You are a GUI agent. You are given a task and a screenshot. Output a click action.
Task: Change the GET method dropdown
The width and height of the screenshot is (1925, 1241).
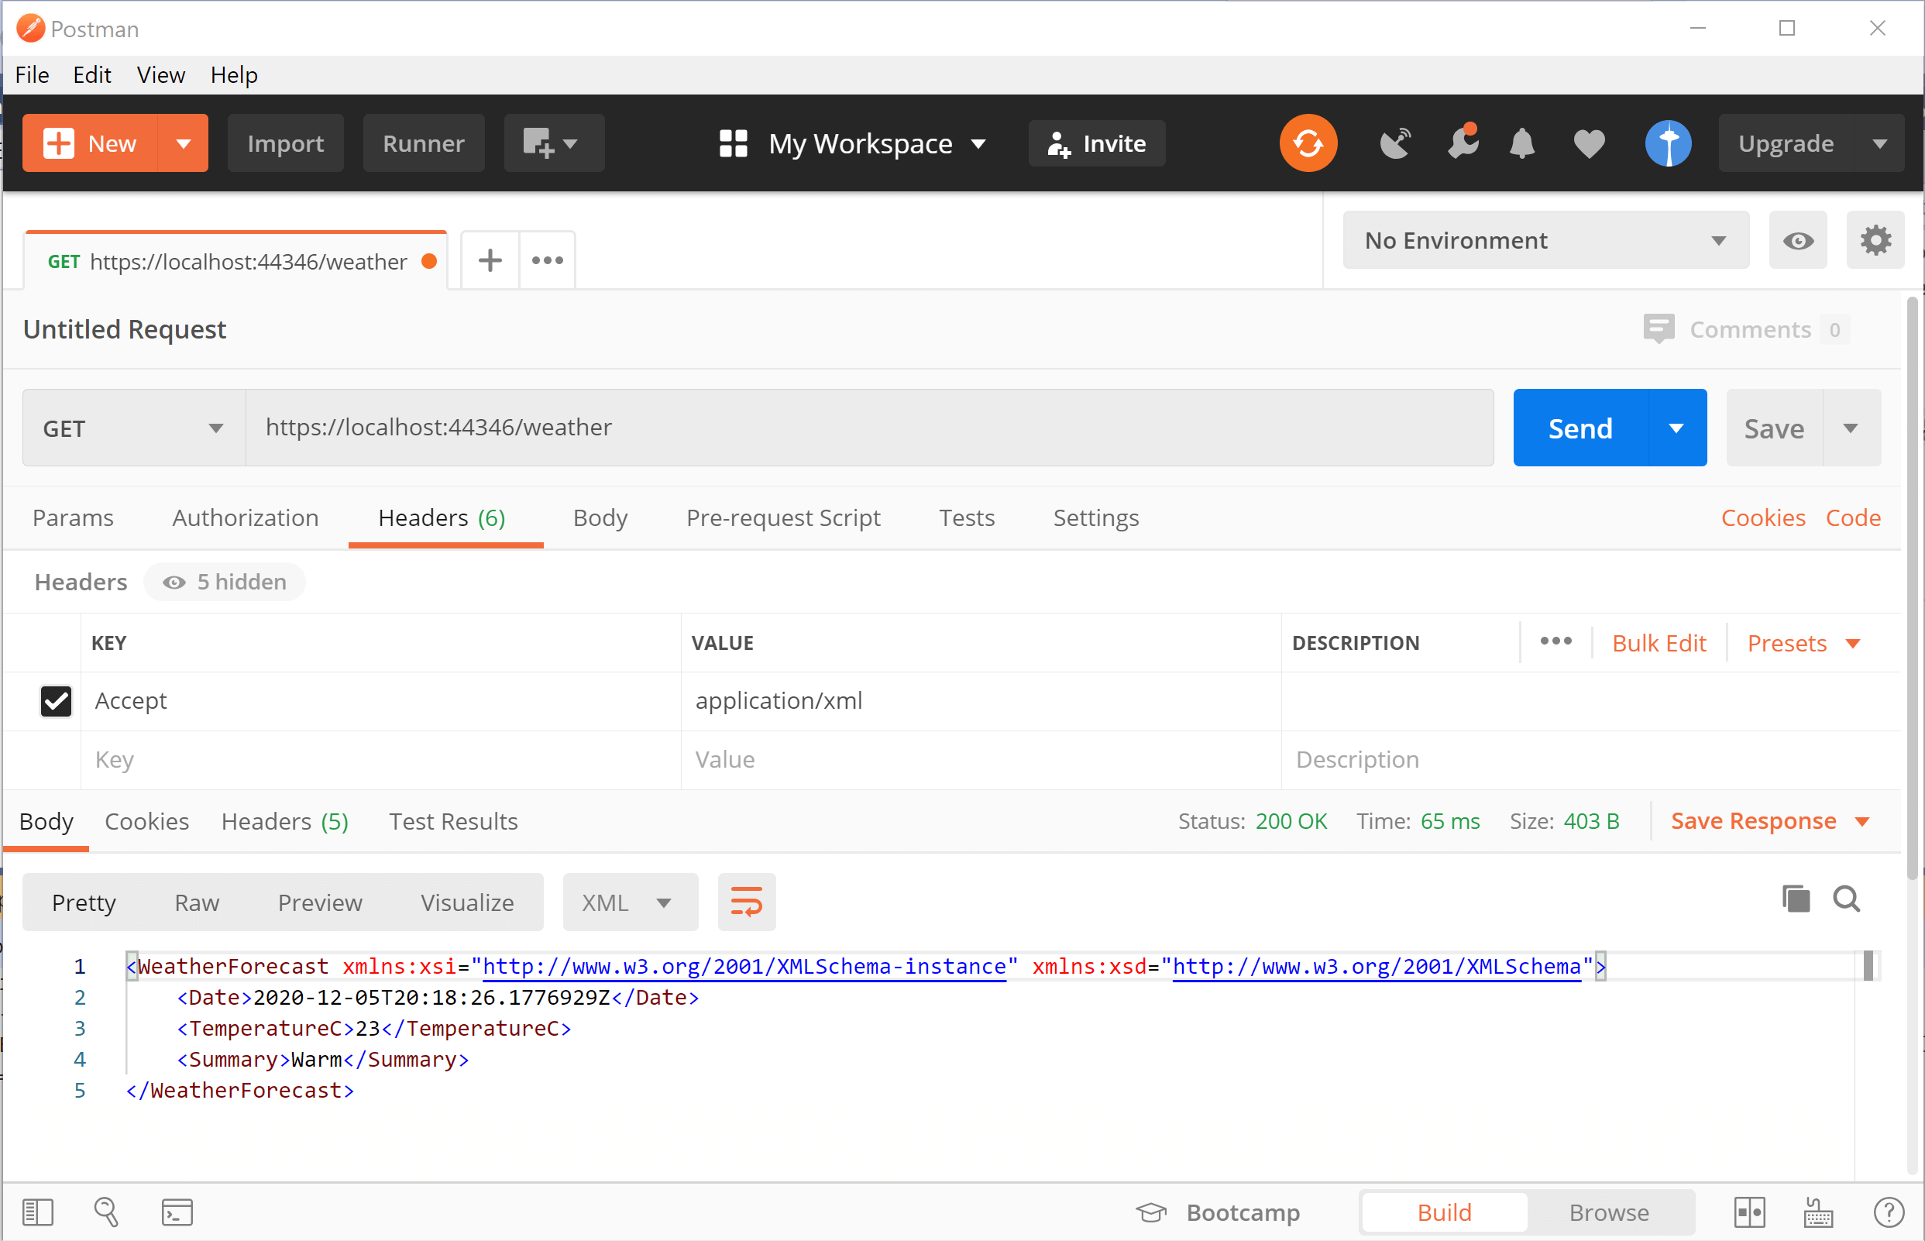point(134,428)
